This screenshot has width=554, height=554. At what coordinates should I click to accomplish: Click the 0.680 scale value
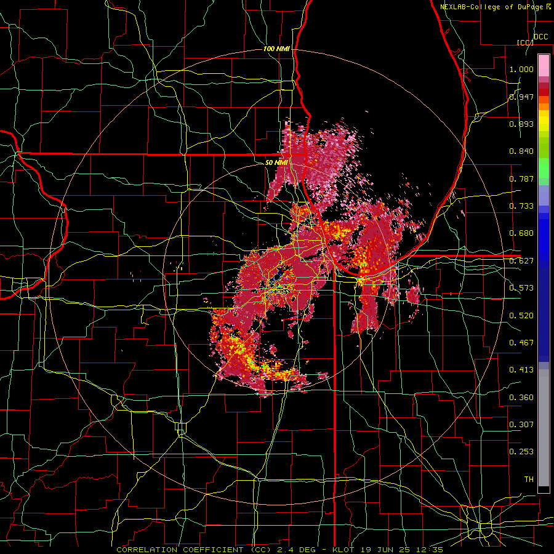pyautogui.click(x=521, y=233)
